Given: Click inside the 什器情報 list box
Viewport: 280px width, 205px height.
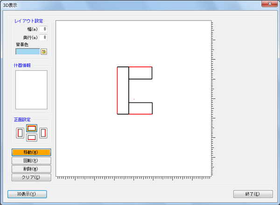Looking at the screenshot, I should (x=31, y=90).
